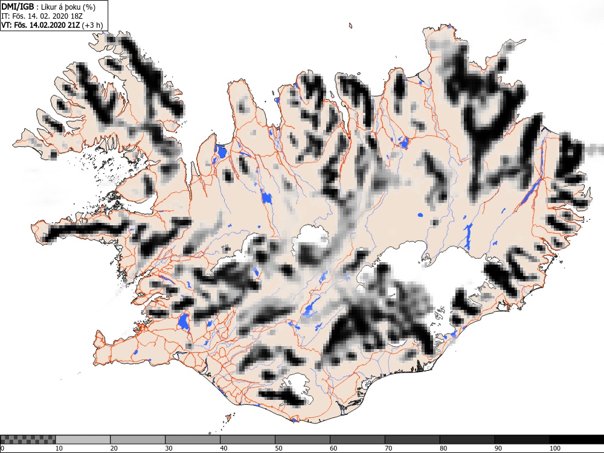Click the '30' label on the legend scale
The image size is (604, 453).
click(x=169, y=448)
